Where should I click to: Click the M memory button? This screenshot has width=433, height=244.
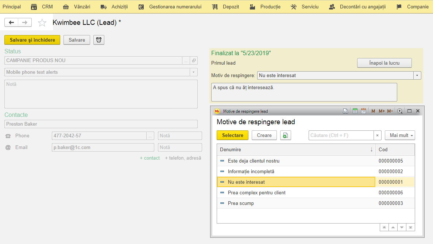pos(373,111)
